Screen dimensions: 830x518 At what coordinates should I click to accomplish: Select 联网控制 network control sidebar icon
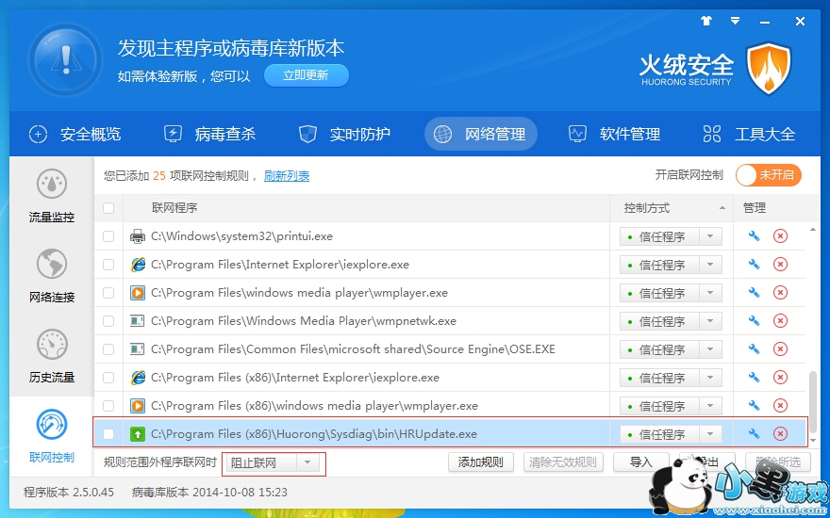51,435
